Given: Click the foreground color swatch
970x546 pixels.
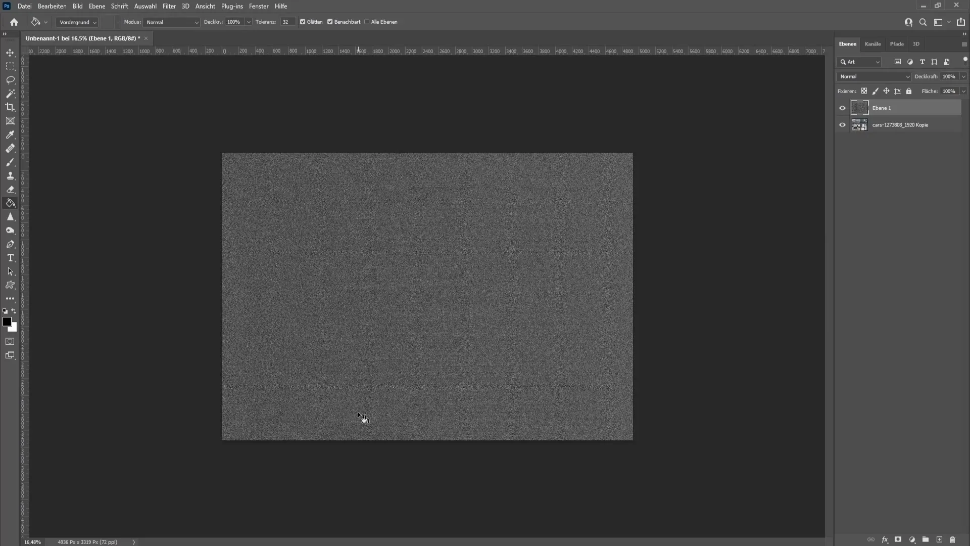Looking at the screenshot, I should click(7, 322).
